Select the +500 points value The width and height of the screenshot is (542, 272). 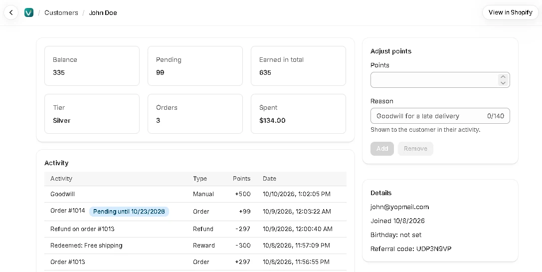[243, 194]
